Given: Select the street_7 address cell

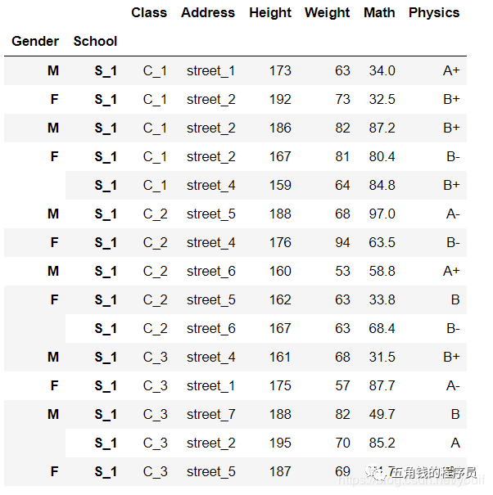Looking at the screenshot, I should click(210, 415).
